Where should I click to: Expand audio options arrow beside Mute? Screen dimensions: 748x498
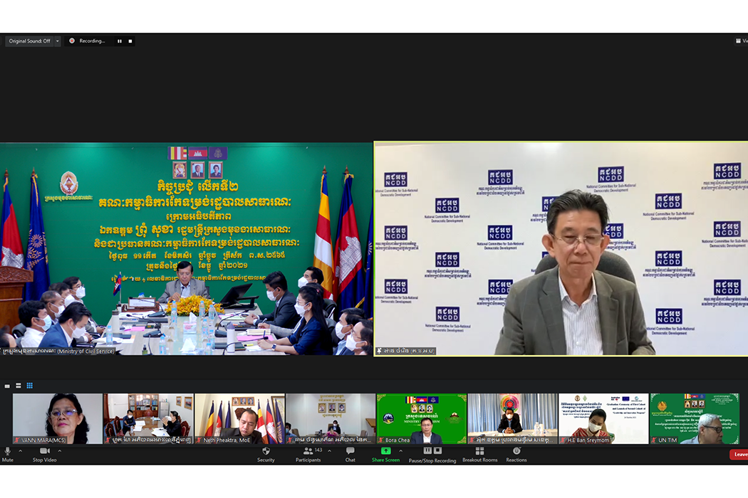(x=20, y=451)
